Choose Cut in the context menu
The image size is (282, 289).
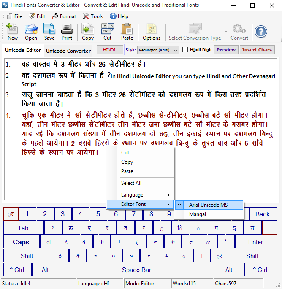[x=140, y=153]
